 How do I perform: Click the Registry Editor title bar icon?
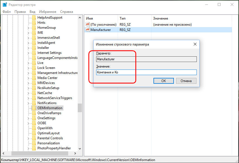5,4
